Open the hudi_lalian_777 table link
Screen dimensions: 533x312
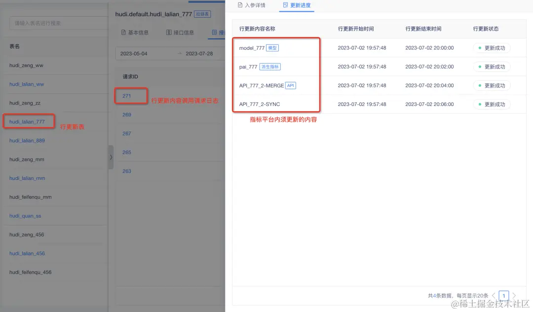coord(27,122)
